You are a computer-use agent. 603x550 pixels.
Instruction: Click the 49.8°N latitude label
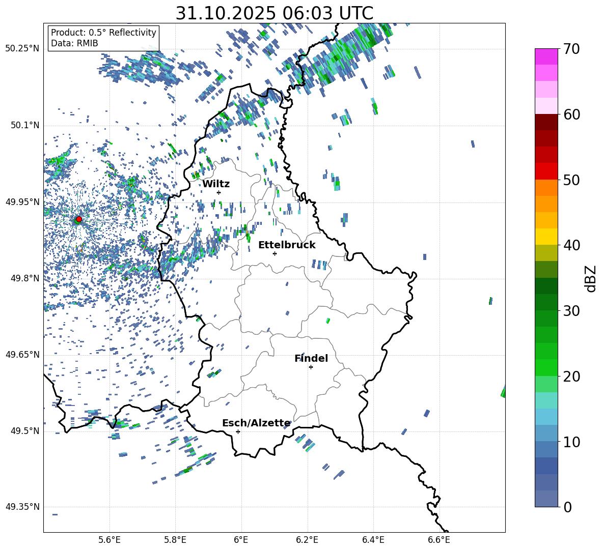point(24,278)
